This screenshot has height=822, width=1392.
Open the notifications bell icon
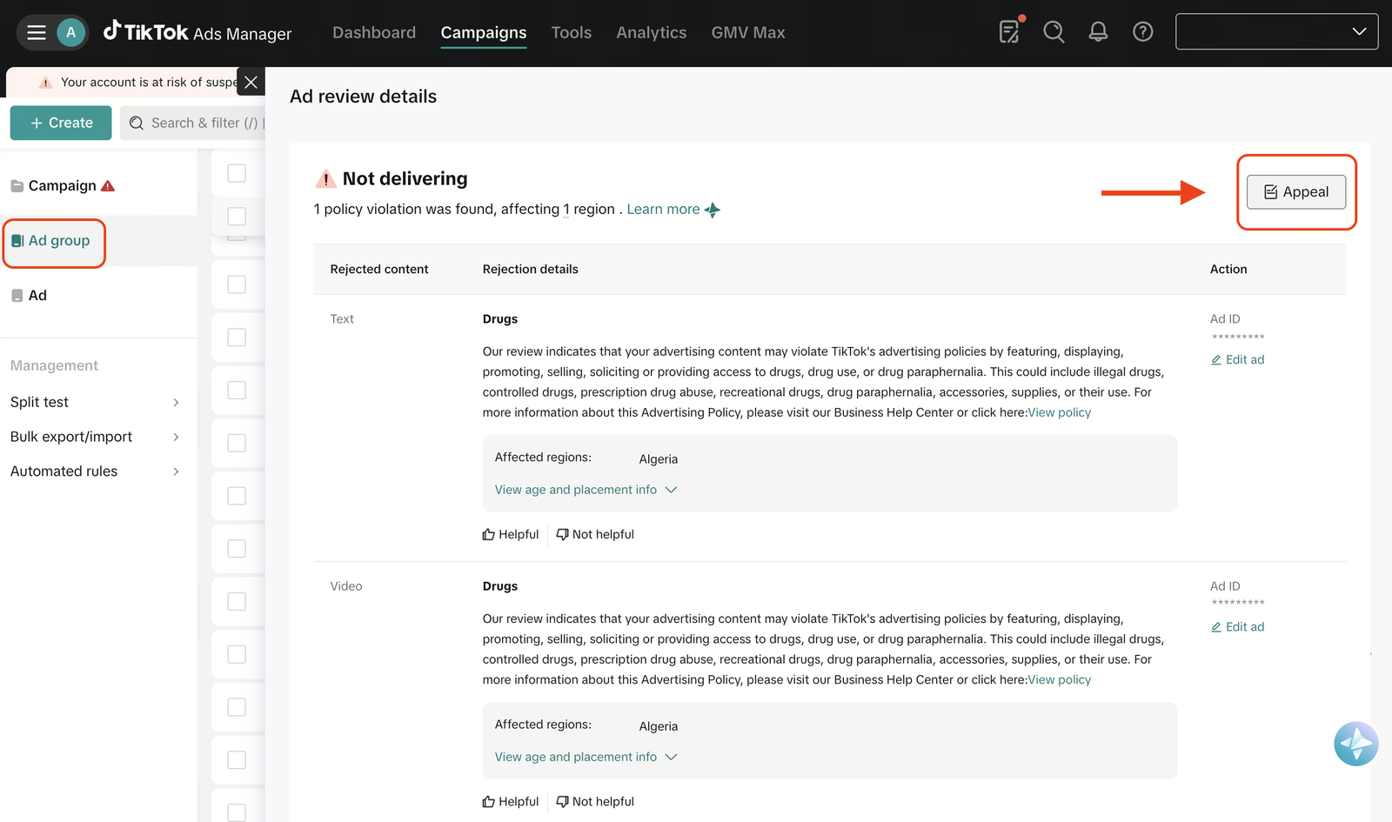[1098, 32]
